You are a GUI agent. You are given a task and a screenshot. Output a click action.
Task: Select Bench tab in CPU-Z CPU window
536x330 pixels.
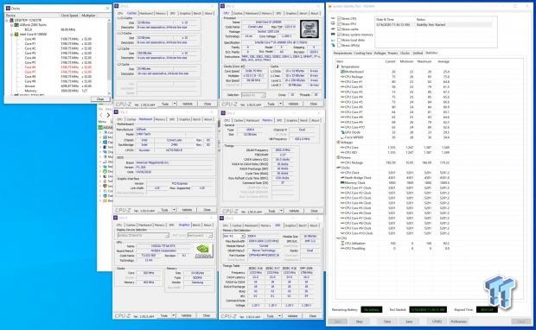click(x=303, y=13)
